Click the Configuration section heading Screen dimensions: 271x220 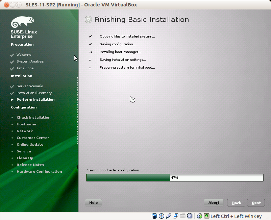tap(24, 107)
